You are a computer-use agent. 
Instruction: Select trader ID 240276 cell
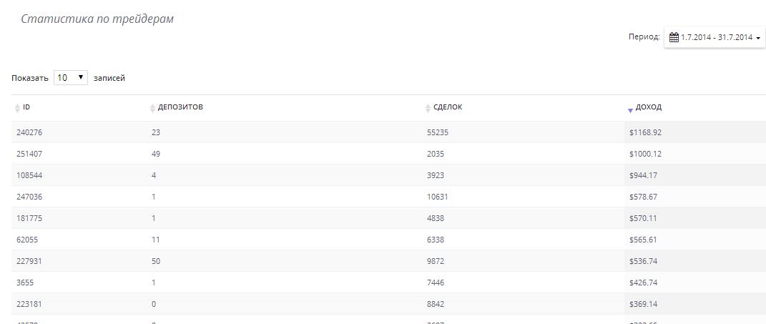point(29,132)
